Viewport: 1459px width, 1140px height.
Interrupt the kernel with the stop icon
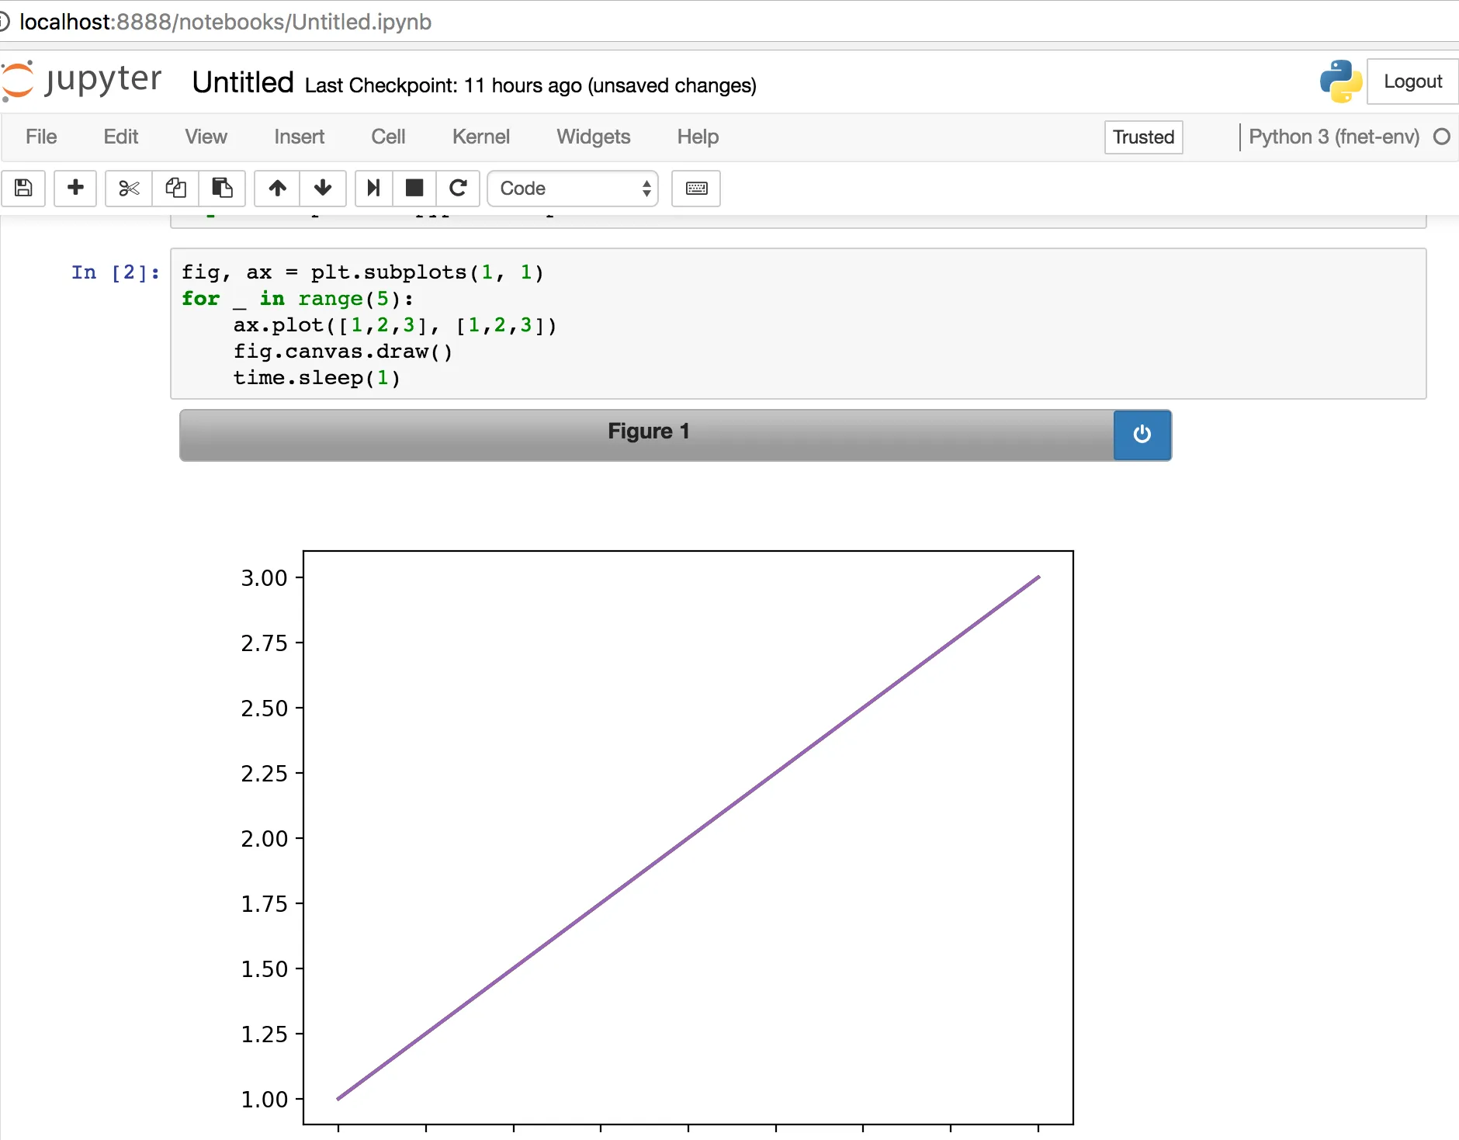click(x=414, y=188)
